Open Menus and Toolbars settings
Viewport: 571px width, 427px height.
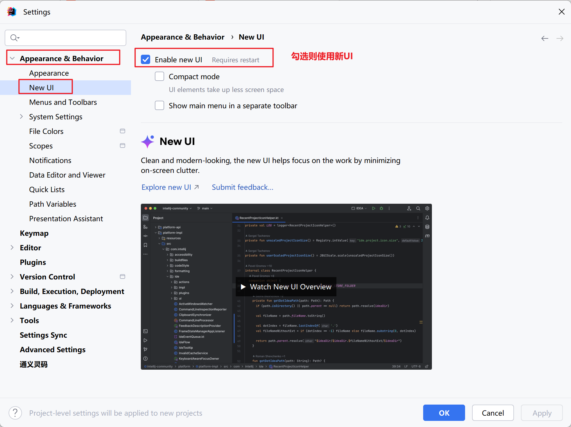63,102
